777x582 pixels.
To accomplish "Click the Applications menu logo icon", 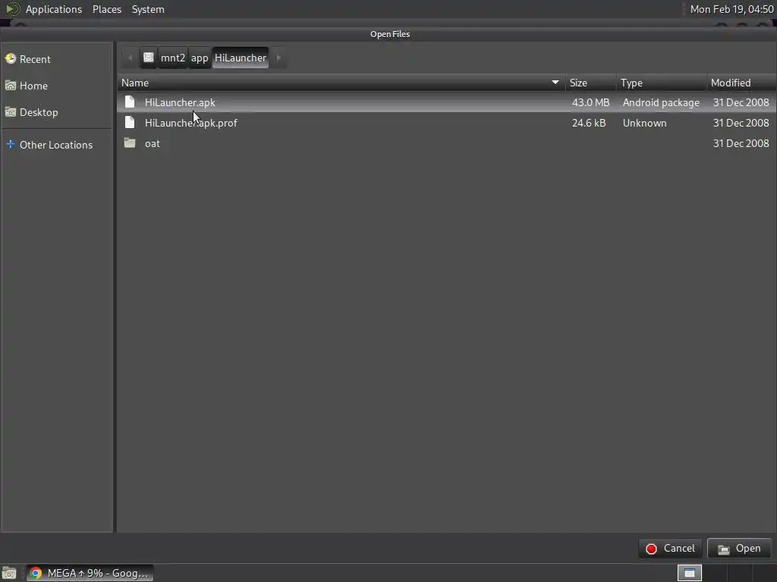I will (x=12, y=9).
